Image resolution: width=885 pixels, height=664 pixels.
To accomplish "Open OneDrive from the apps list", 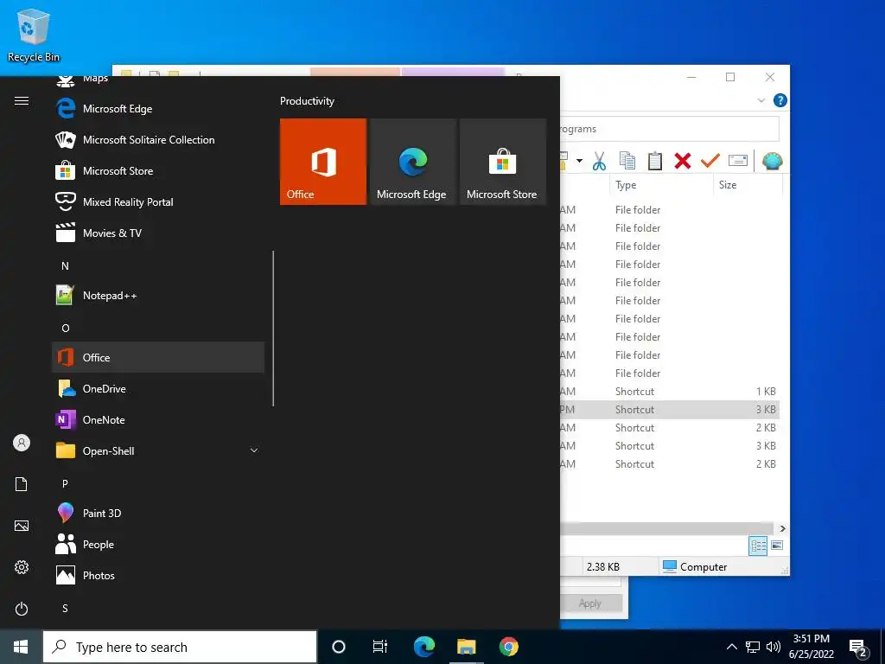I will [158, 388].
